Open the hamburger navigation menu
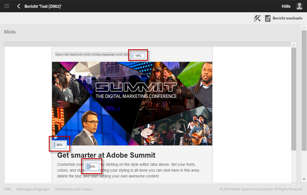 point(7,6)
